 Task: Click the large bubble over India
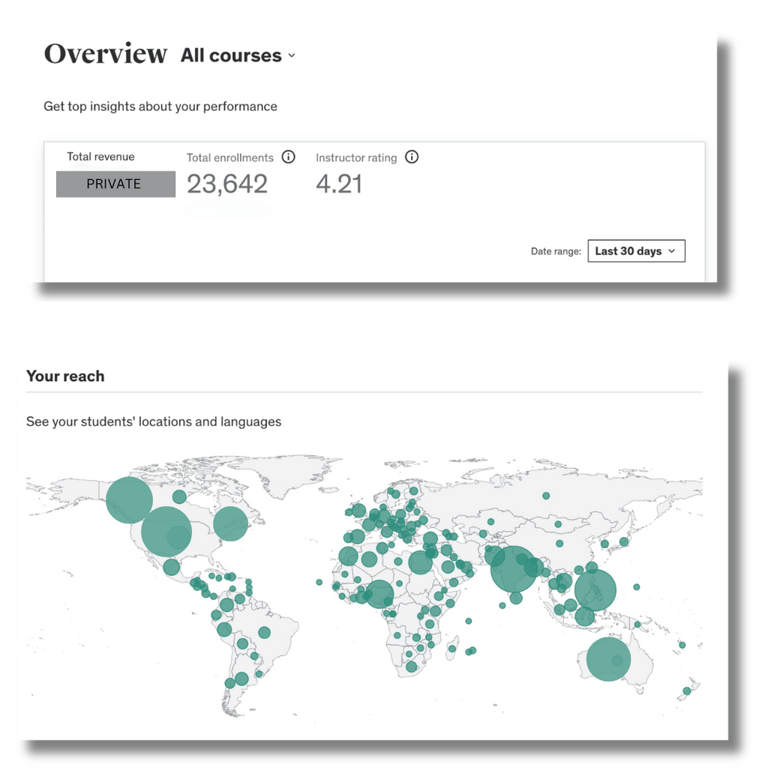(514, 570)
